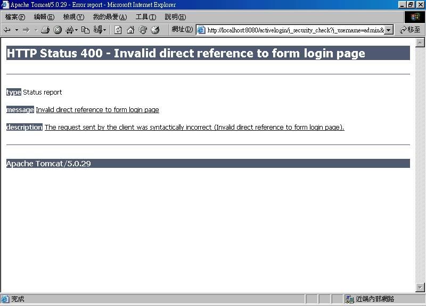
Task: Click the 完成 status bar text
Action: click(18, 299)
